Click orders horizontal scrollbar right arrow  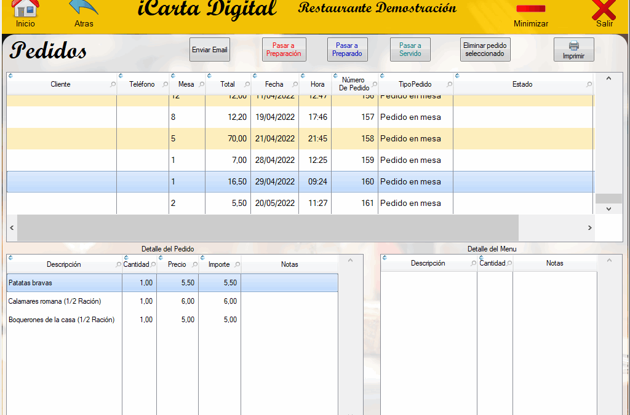pos(589,227)
